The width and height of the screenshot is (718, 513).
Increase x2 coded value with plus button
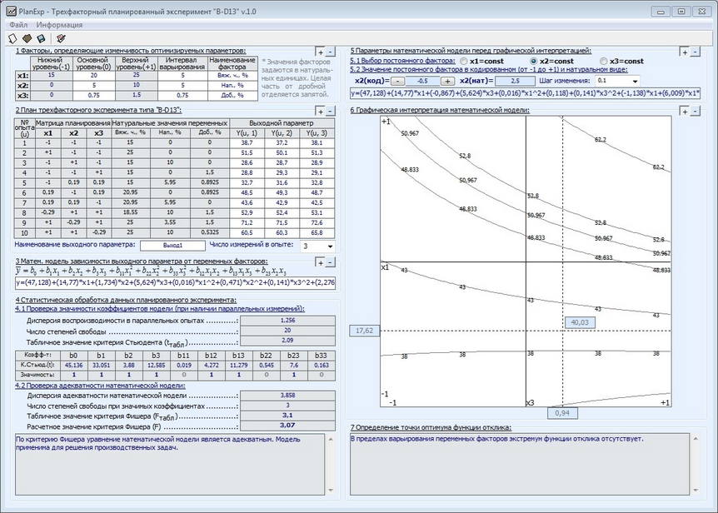click(447, 82)
